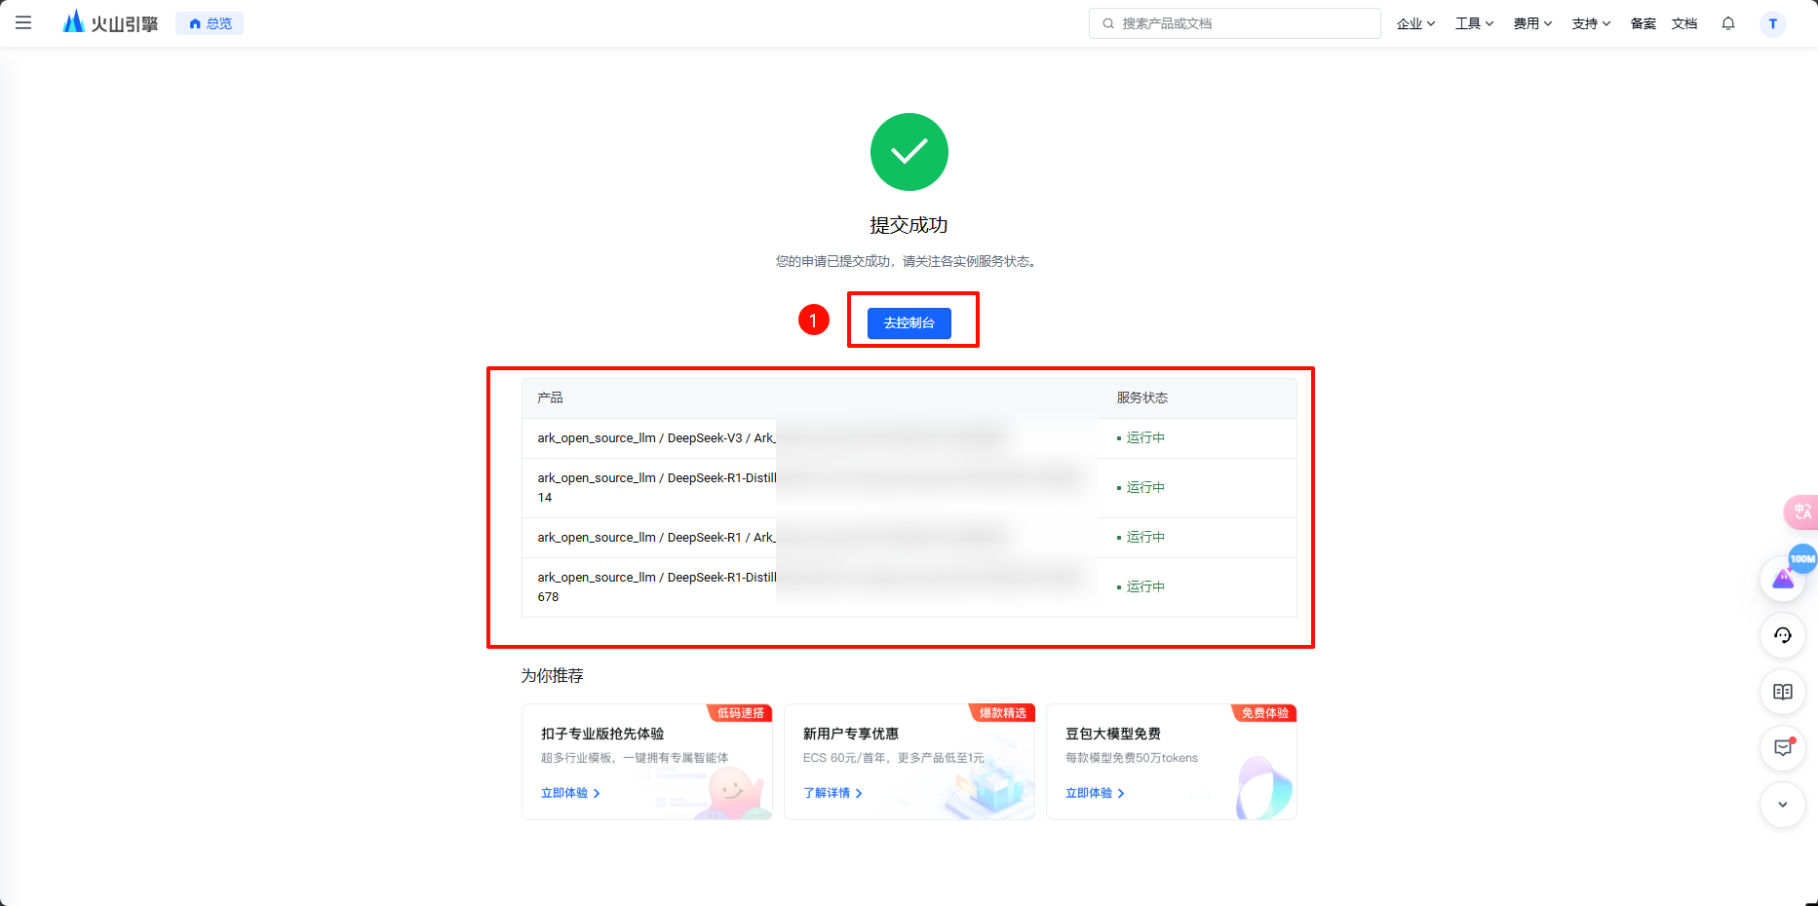Expand the 工具 dropdown menu

point(1474,23)
